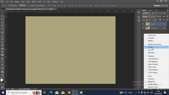Open status bar info arrow

pyautogui.click(x=36, y=89)
